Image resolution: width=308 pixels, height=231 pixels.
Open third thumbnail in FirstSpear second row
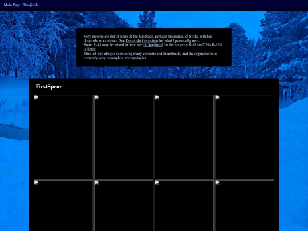[184, 206]
